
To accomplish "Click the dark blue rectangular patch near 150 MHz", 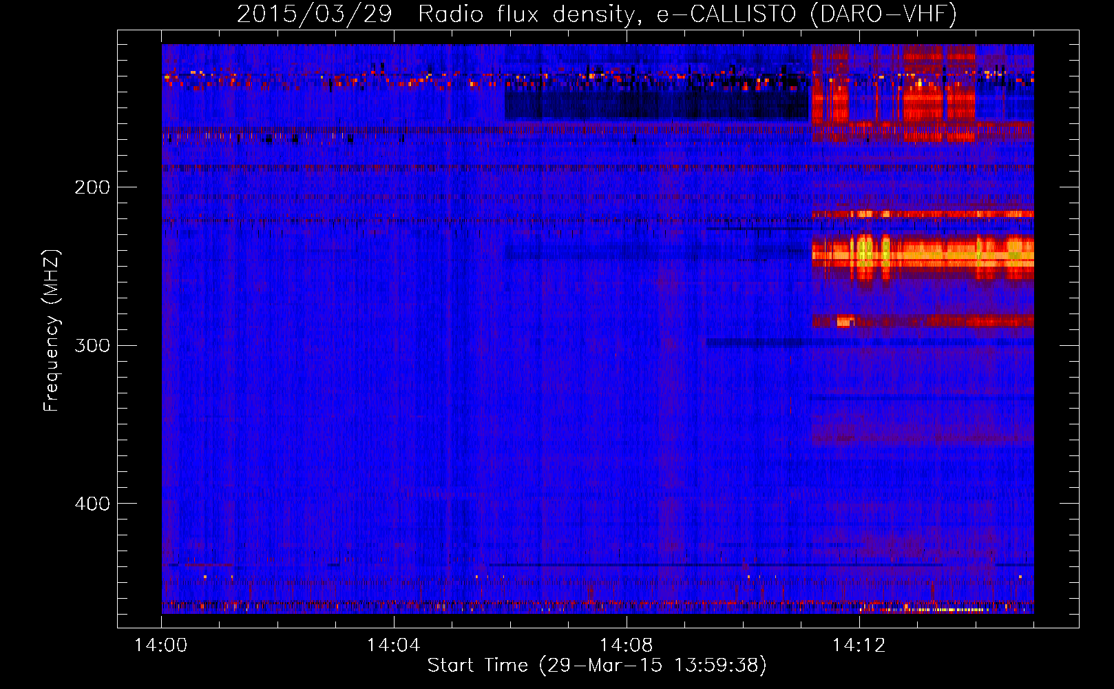I will pyautogui.click(x=656, y=105).
